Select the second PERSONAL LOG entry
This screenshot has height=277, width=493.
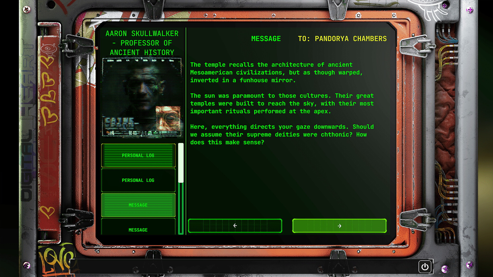coord(138,180)
